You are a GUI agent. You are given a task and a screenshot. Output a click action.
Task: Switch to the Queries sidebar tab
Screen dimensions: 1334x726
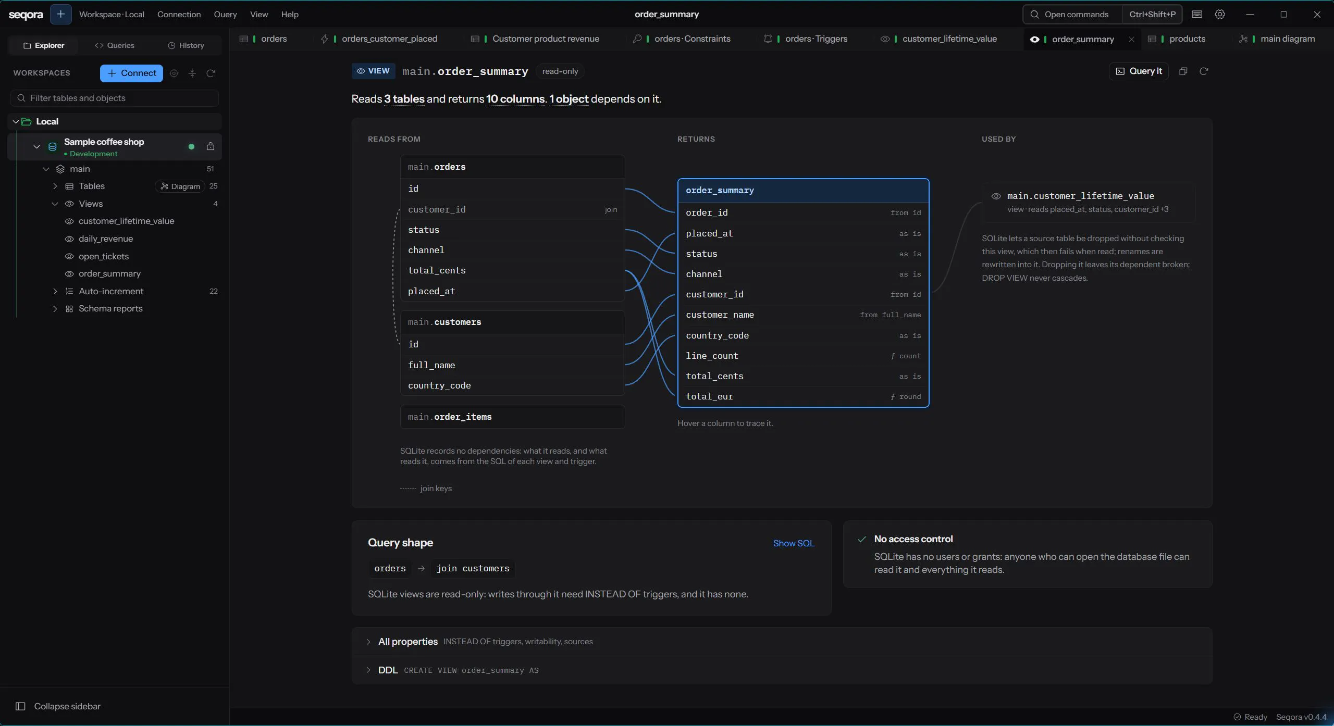[x=115, y=45]
